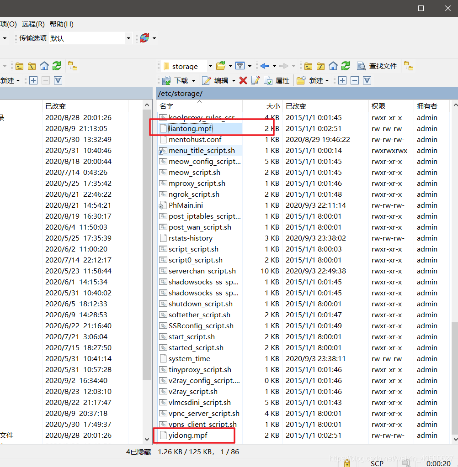
Task: Select the file menu_title_script.sh
Action: coord(202,150)
